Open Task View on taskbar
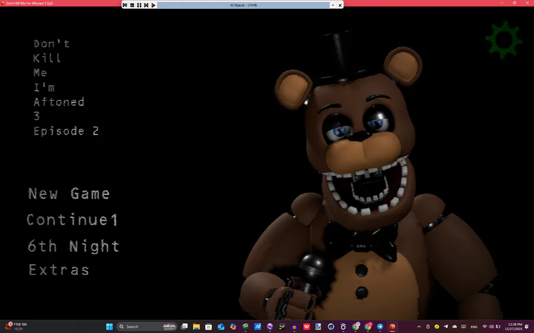The height and width of the screenshot is (333, 534). click(185, 326)
